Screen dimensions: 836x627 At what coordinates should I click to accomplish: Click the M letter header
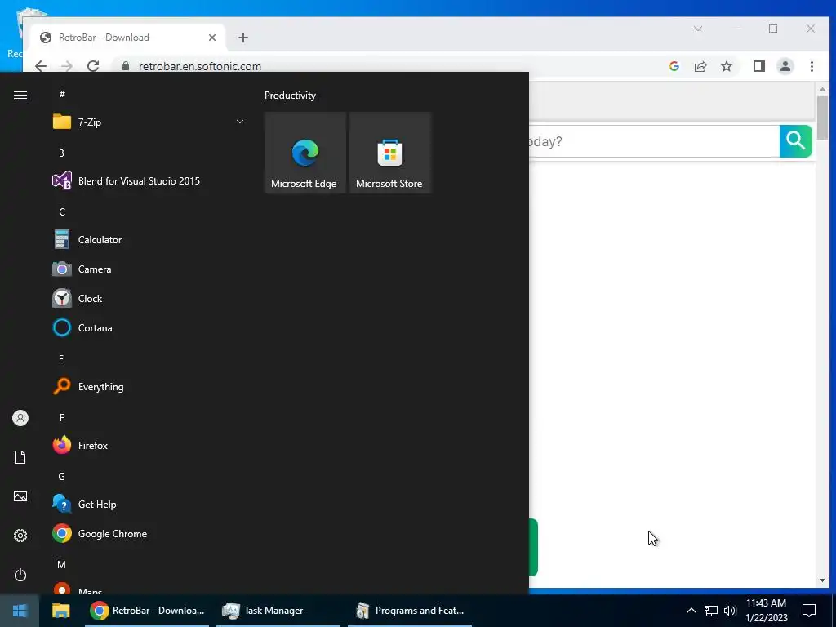62,564
